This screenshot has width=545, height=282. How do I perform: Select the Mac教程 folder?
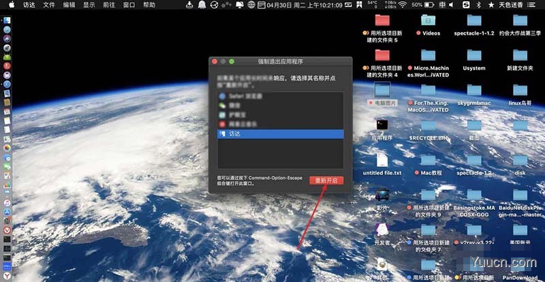pyautogui.click(x=429, y=164)
